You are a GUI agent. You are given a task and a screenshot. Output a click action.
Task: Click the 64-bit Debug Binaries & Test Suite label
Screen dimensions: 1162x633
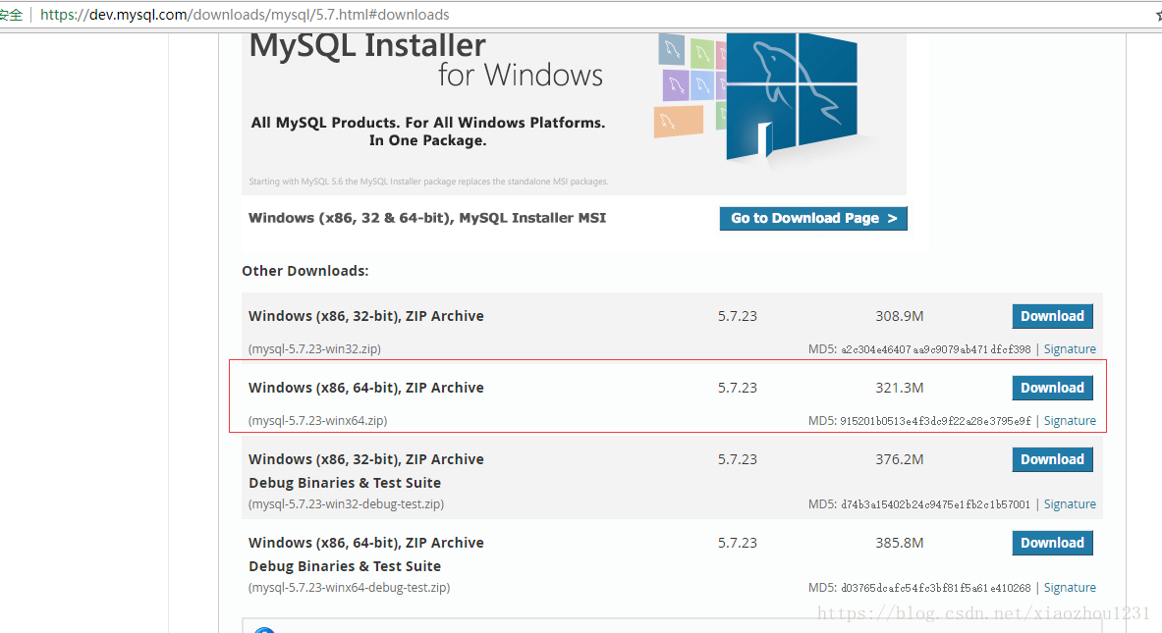pos(345,566)
